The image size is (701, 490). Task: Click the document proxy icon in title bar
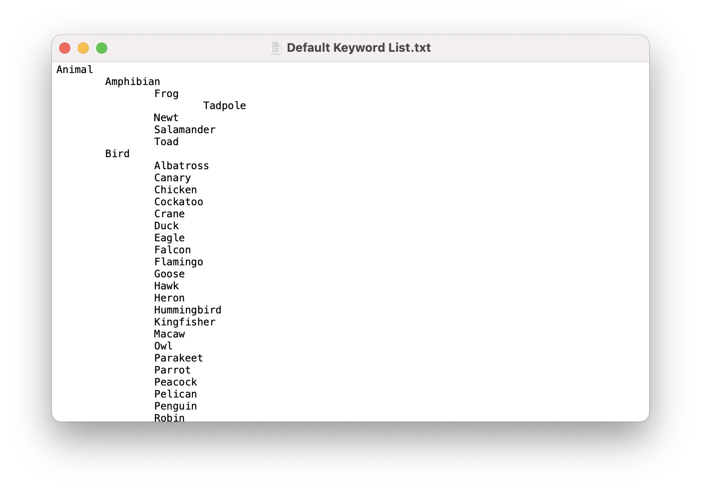click(x=276, y=48)
